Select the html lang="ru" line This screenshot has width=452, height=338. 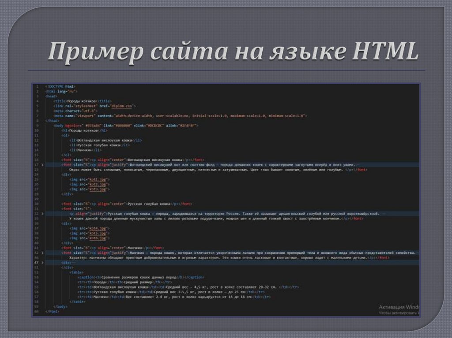point(61,91)
